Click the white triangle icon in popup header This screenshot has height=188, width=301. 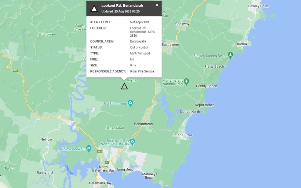pyautogui.click(x=94, y=9)
